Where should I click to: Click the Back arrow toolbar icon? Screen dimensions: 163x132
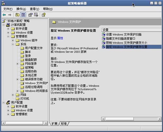coord(4,15)
